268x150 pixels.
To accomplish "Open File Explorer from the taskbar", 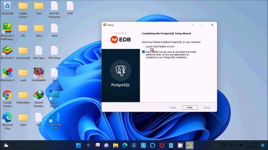I will (116, 145).
